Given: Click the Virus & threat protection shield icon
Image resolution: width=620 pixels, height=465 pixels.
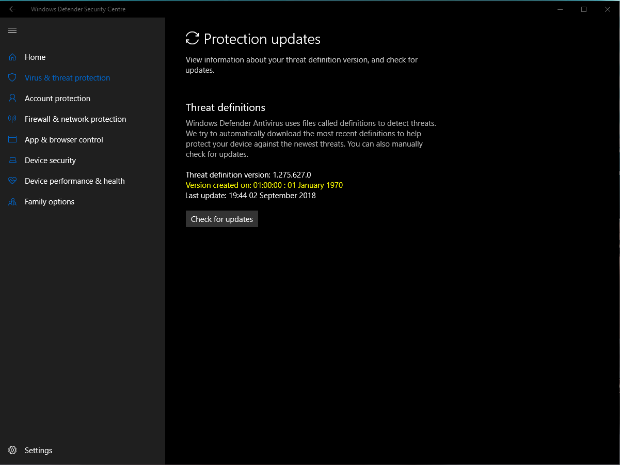Looking at the screenshot, I should pos(12,78).
